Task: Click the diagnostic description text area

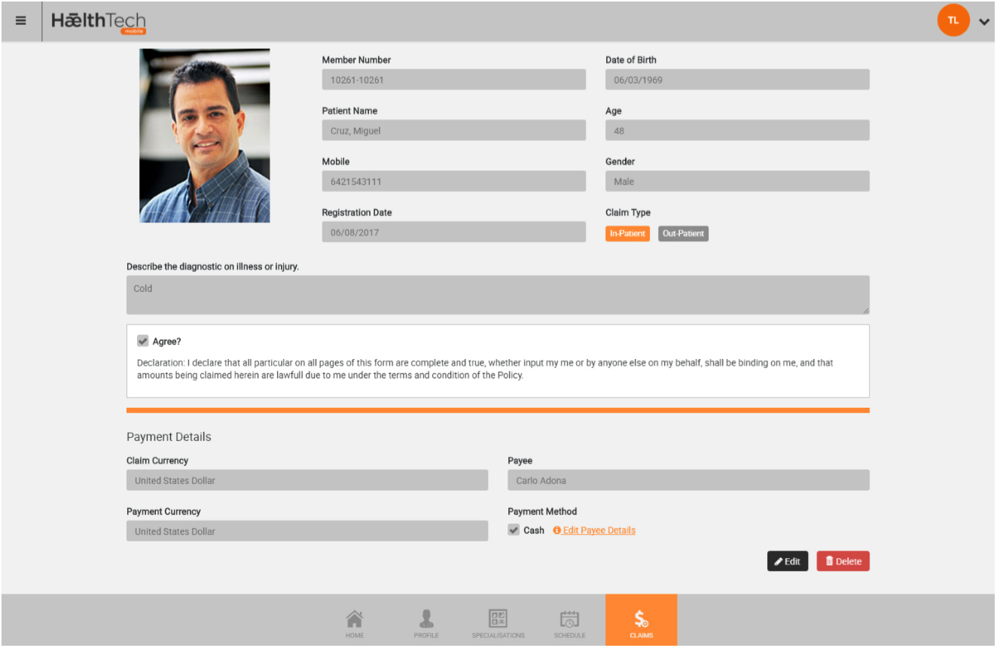Action: [497, 294]
